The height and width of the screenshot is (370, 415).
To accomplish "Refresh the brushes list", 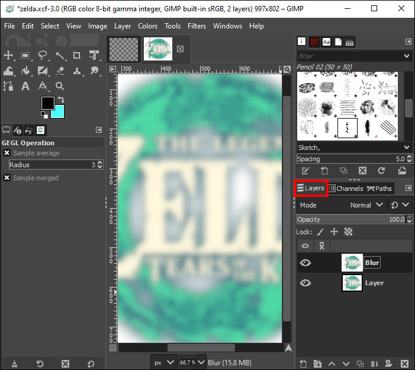I will [x=381, y=171].
